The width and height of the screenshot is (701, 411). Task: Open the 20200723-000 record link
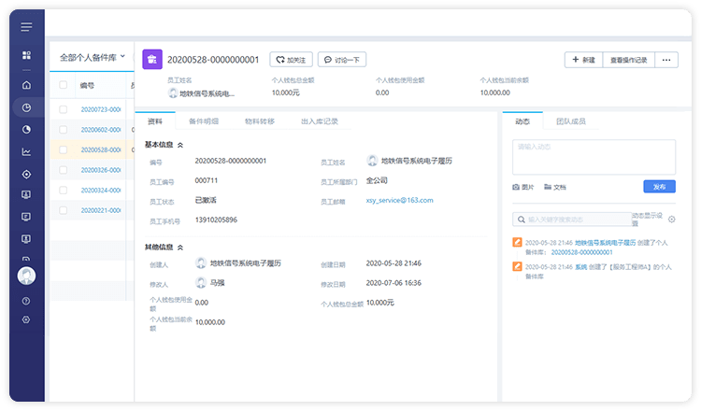101,109
